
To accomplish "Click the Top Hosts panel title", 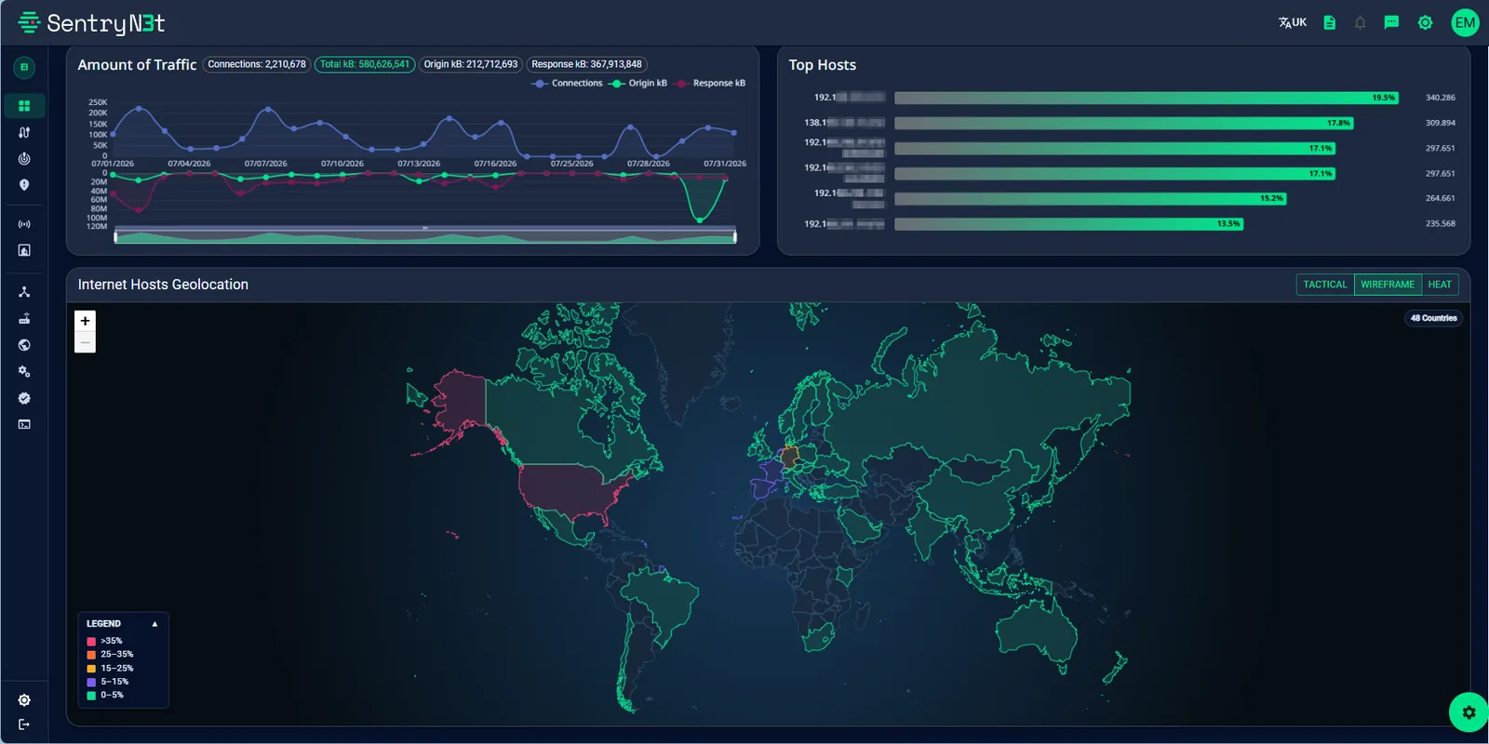I will click(823, 65).
